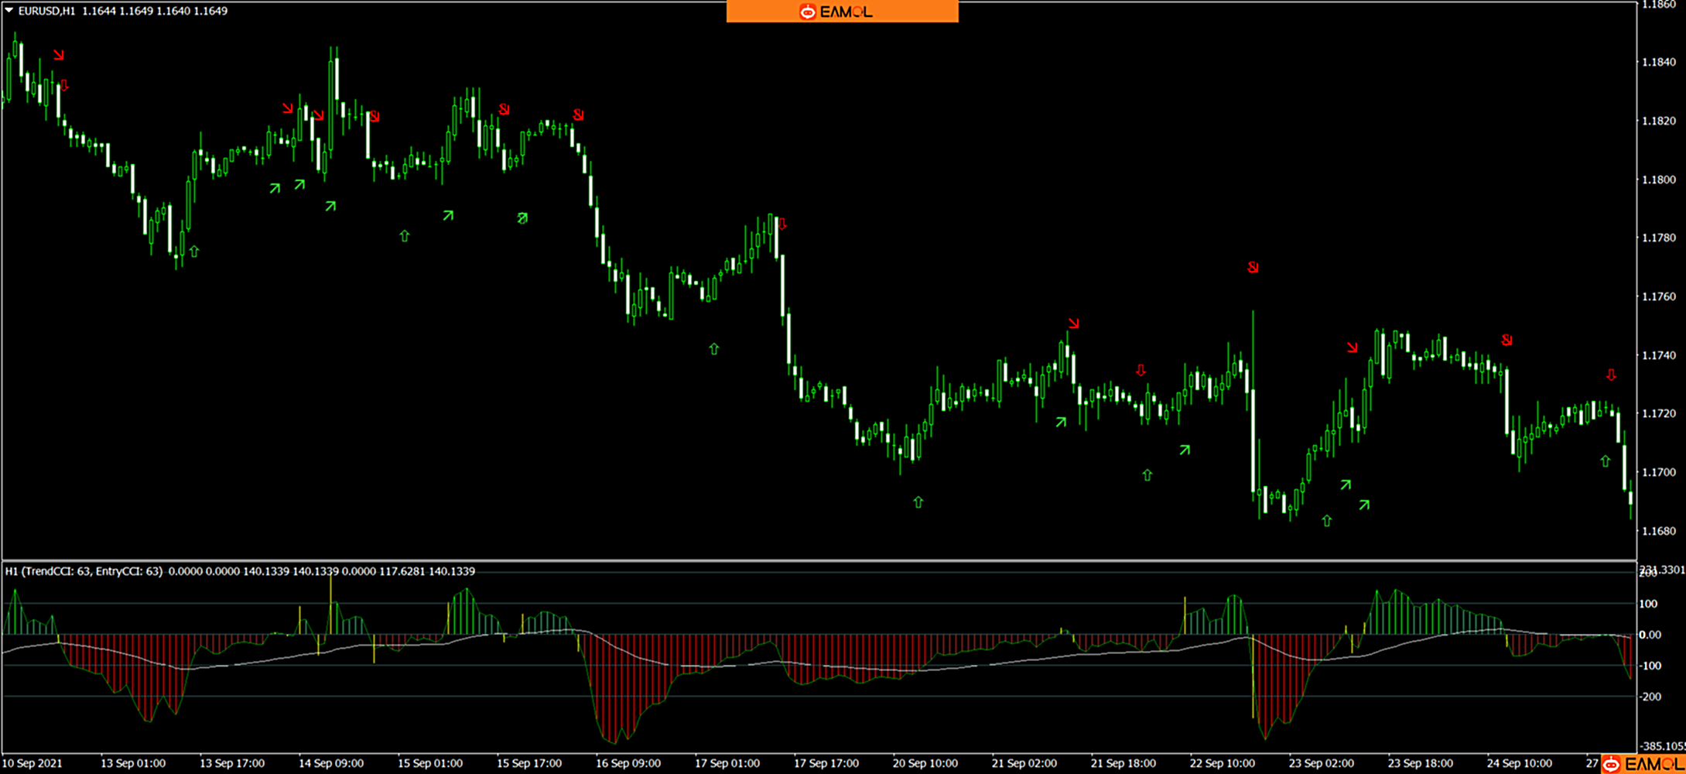Click the orange EAMOL banner at top
Screen dimensions: 1686x774
point(842,12)
